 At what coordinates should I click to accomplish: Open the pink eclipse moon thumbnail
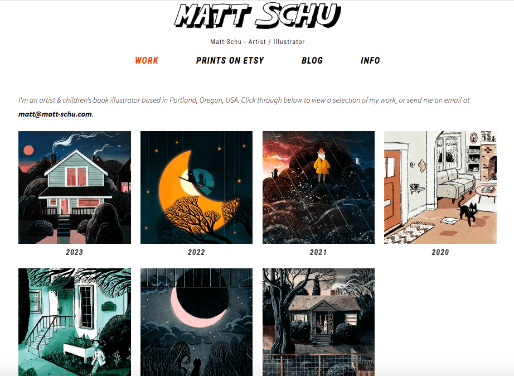coord(196,322)
